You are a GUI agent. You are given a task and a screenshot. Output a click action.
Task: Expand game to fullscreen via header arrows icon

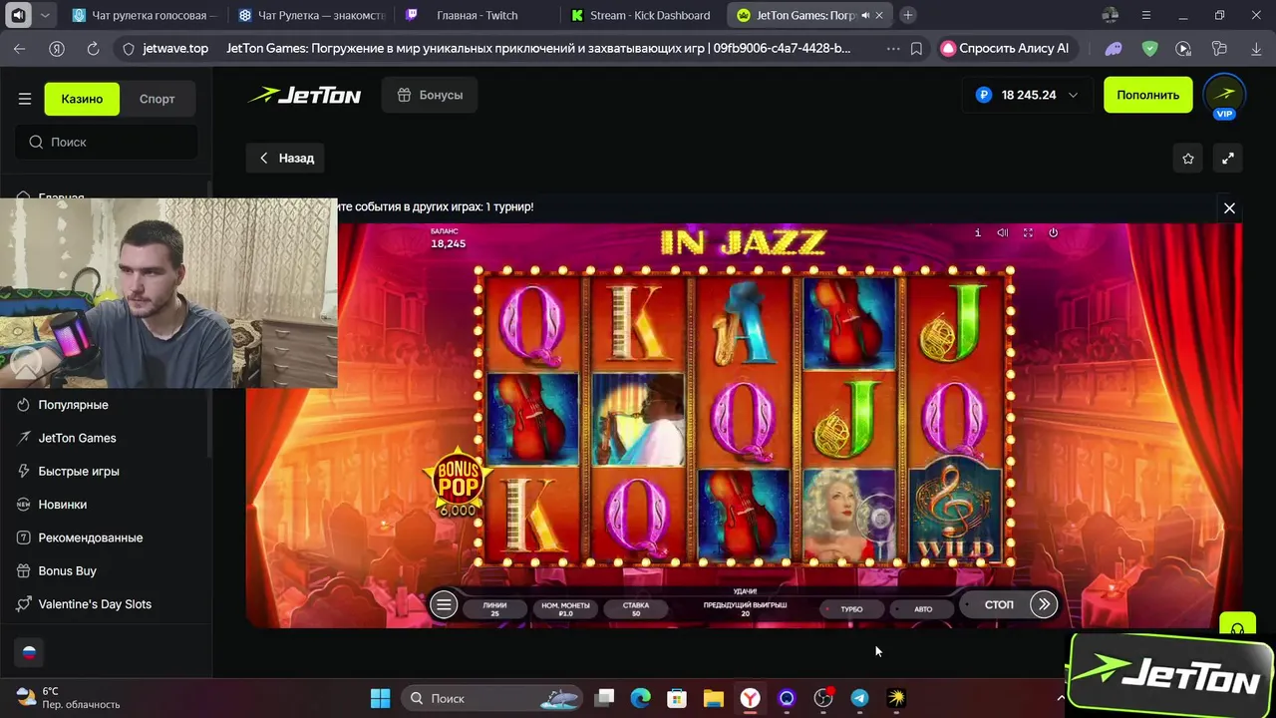point(1228,159)
